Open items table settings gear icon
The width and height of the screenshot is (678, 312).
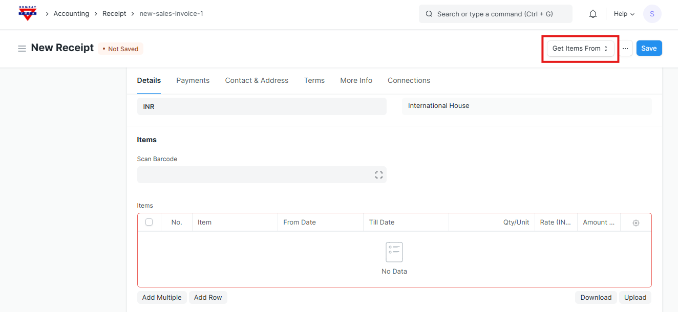point(635,222)
